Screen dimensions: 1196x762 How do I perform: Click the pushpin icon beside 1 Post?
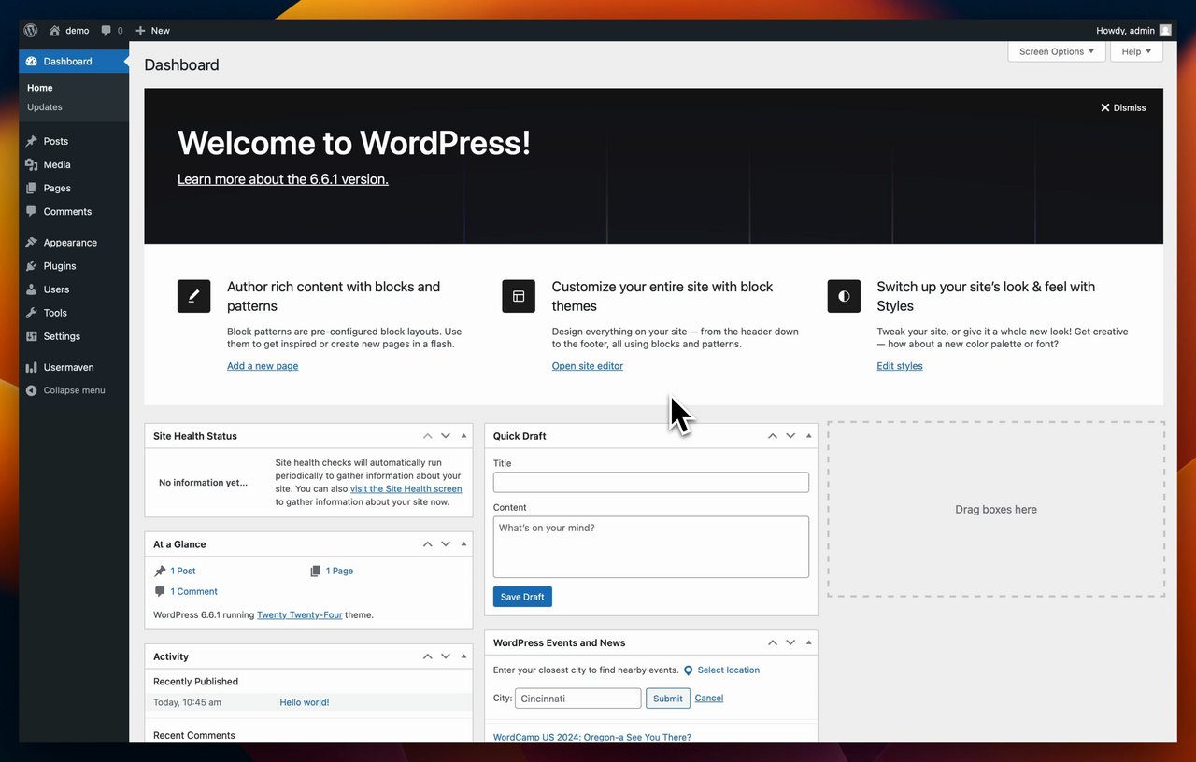(161, 571)
